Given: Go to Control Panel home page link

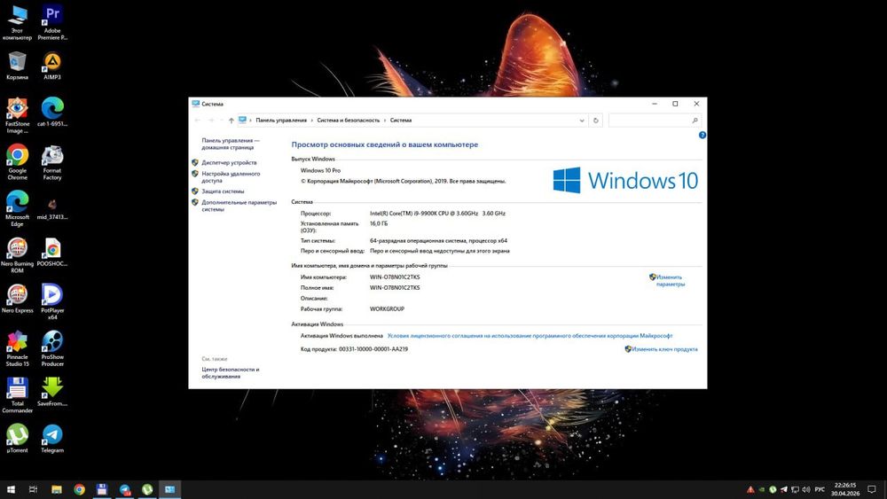Looking at the screenshot, I should click(x=231, y=144).
